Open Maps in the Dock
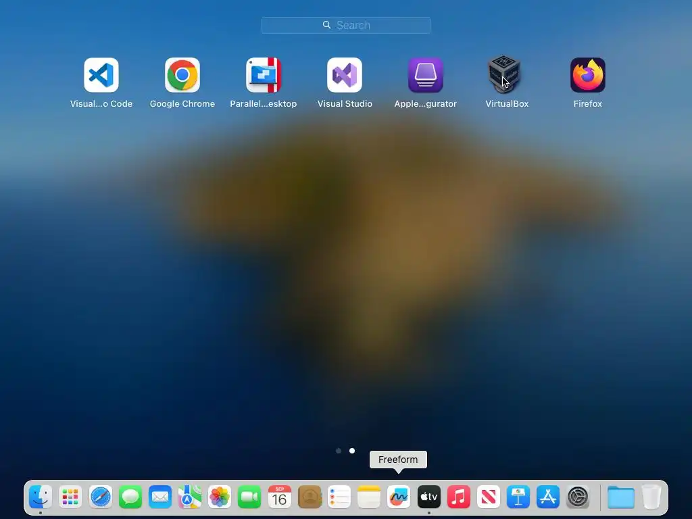This screenshot has width=692, height=519. click(x=190, y=497)
